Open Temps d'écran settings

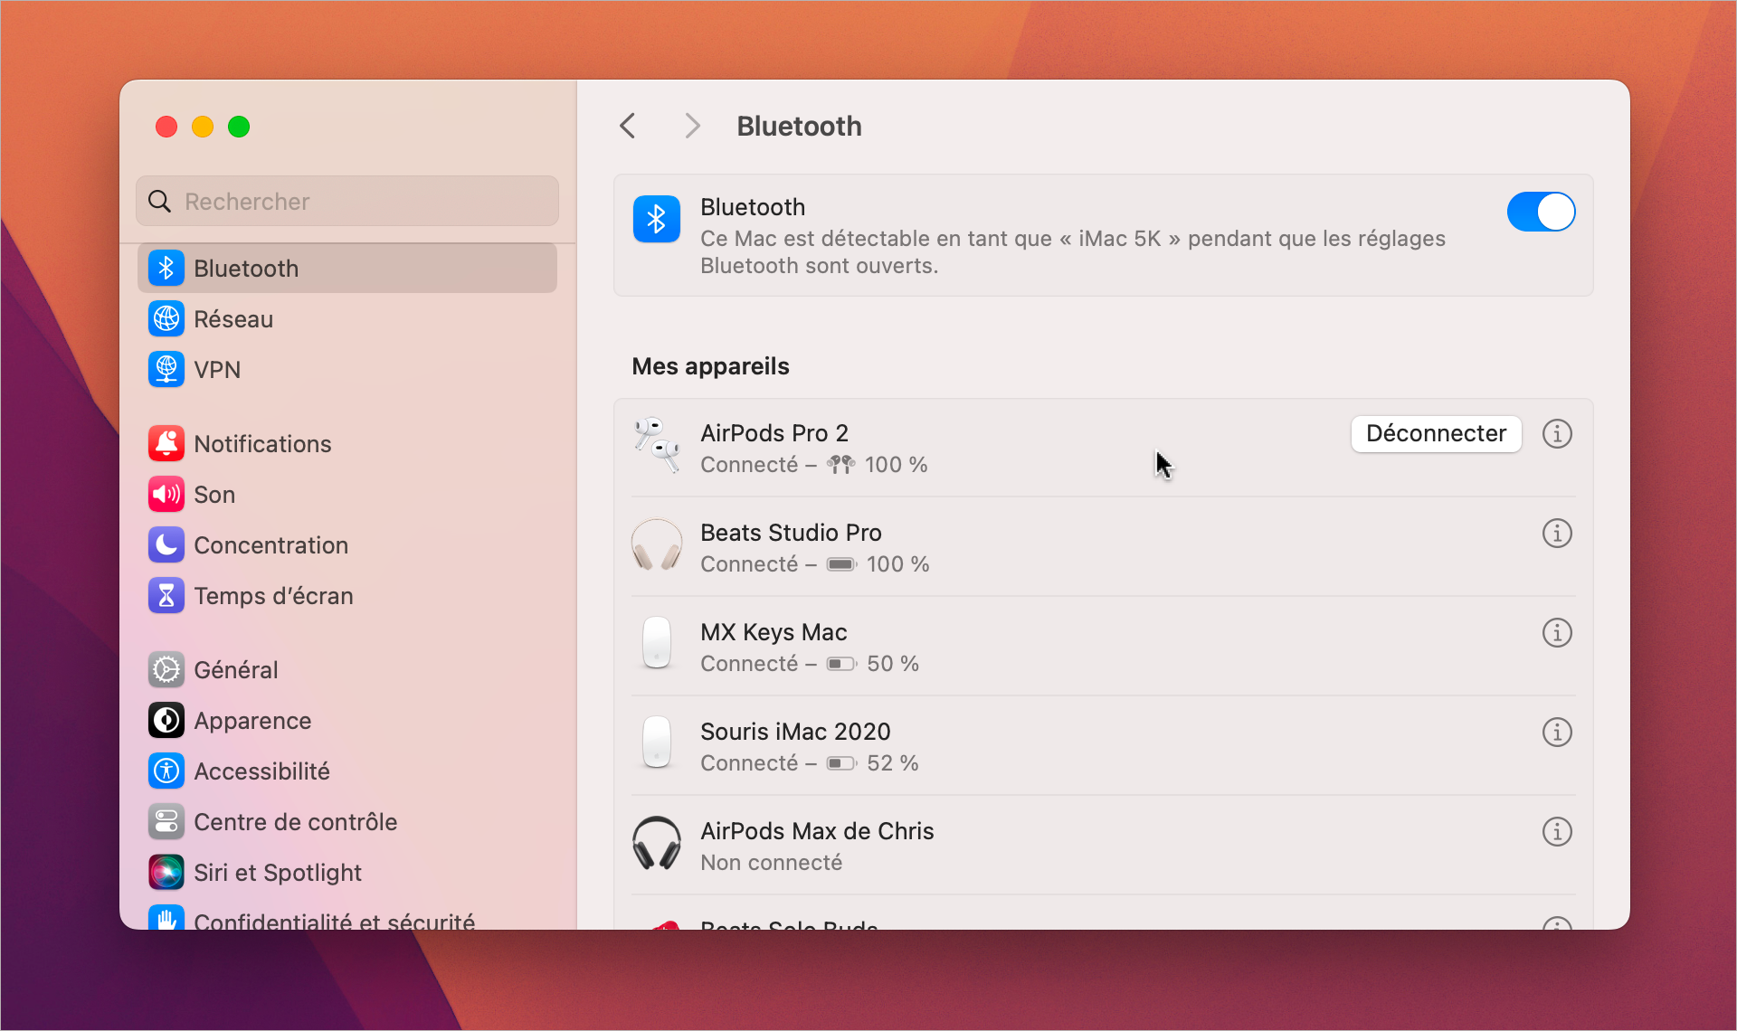click(x=273, y=596)
